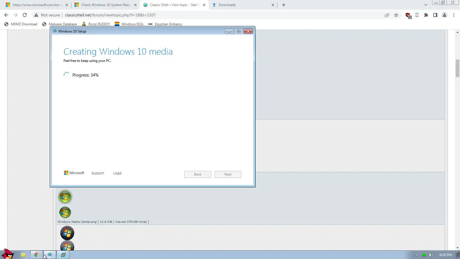Close the Check Windows 10 System Requirements tab
This screenshot has width=460, height=259.
coord(135,5)
